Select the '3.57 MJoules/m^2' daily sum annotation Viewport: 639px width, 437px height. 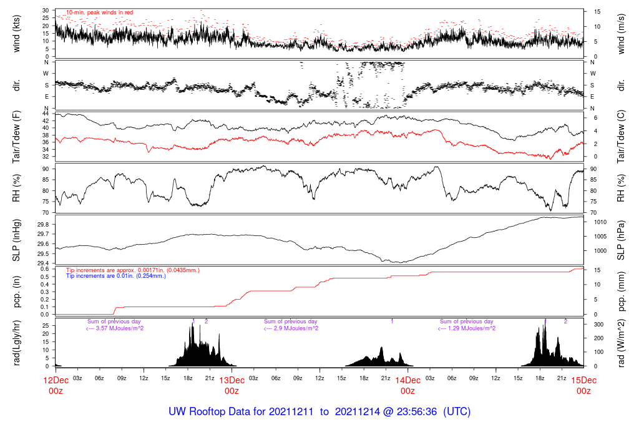115,328
